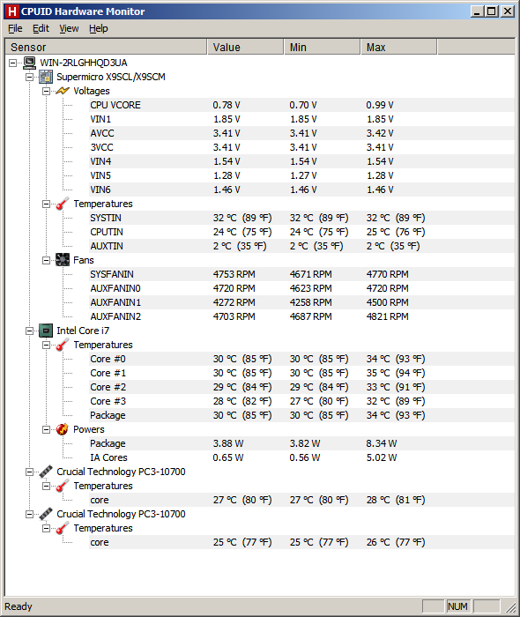This screenshot has height=617, width=520.
Task: Click the Min column header
Action: pyautogui.click(x=322, y=48)
